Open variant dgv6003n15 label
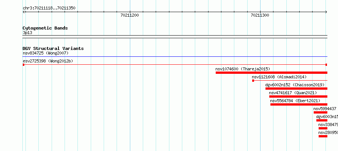The height and width of the screenshot is (151, 338). coord(327,117)
